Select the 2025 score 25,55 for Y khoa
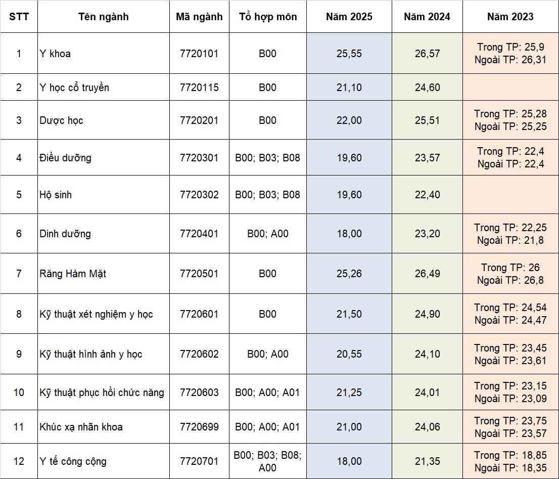 (x=349, y=54)
